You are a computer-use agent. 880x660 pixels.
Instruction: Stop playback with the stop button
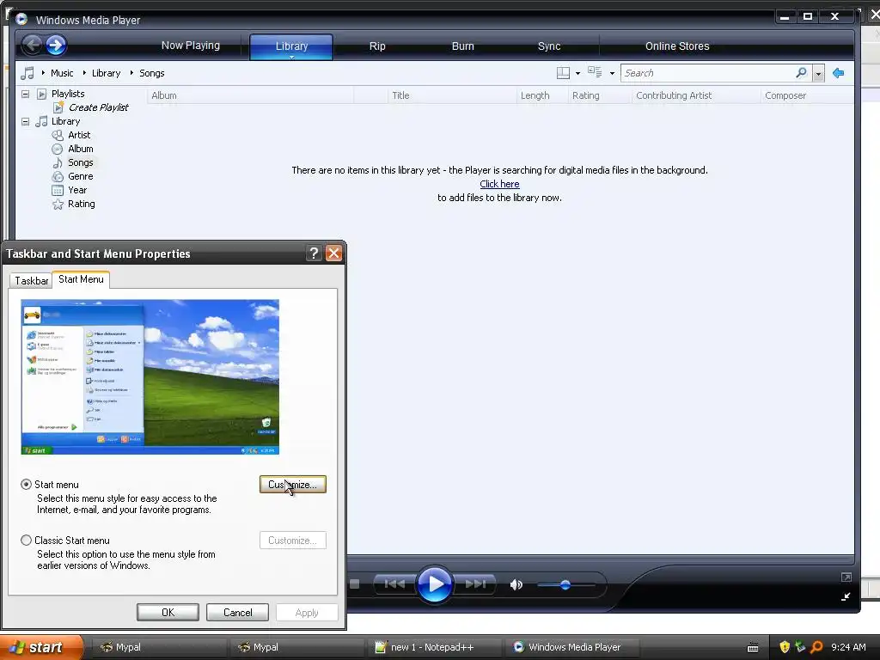click(355, 584)
